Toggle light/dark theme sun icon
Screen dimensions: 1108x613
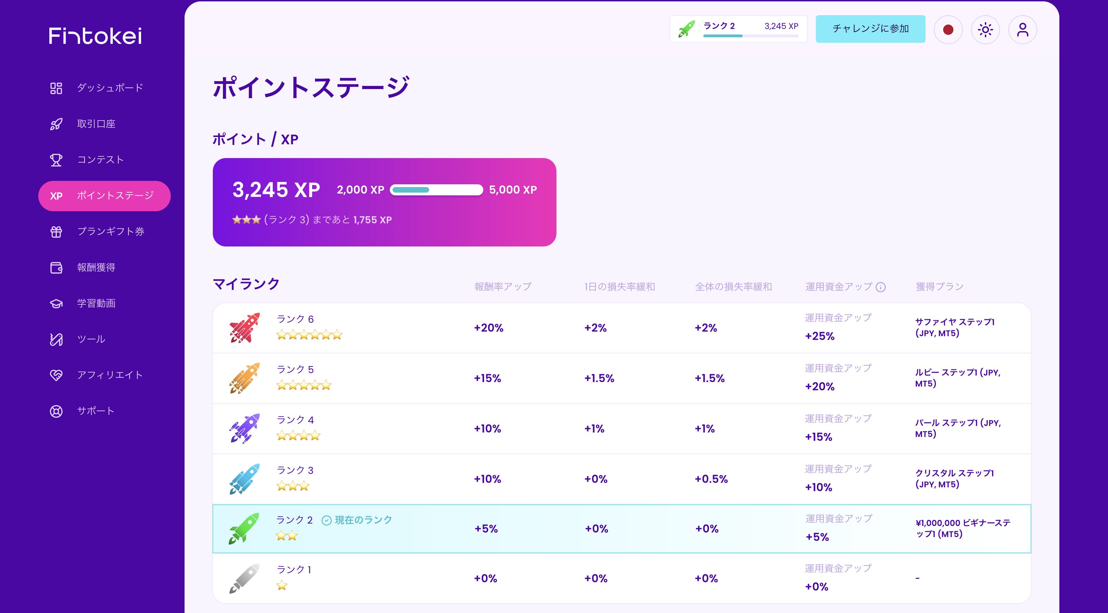point(985,30)
